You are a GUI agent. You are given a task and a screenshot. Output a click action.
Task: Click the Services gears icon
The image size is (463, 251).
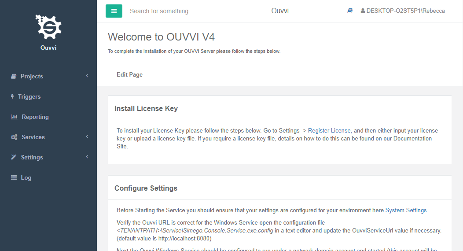14,137
